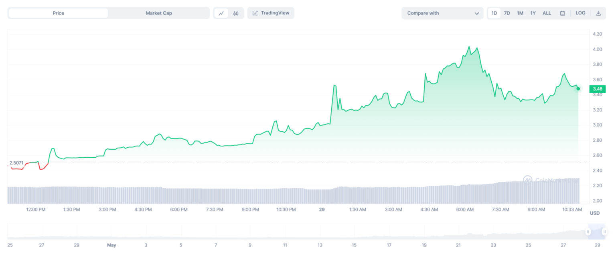616x258 pixels.
Task: Choose the 1Y time range
Action: pyautogui.click(x=533, y=13)
